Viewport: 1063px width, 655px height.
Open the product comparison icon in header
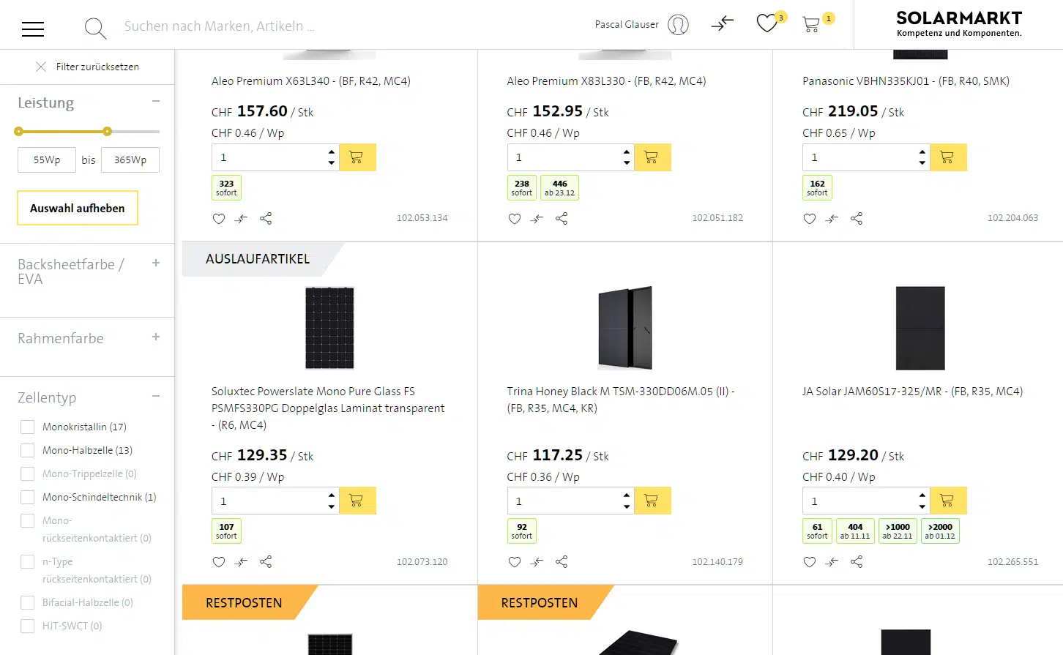pyautogui.click(x=722, y=24)
